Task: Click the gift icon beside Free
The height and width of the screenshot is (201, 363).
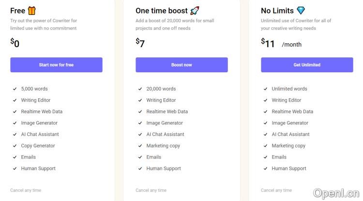Action: point(32,11)
